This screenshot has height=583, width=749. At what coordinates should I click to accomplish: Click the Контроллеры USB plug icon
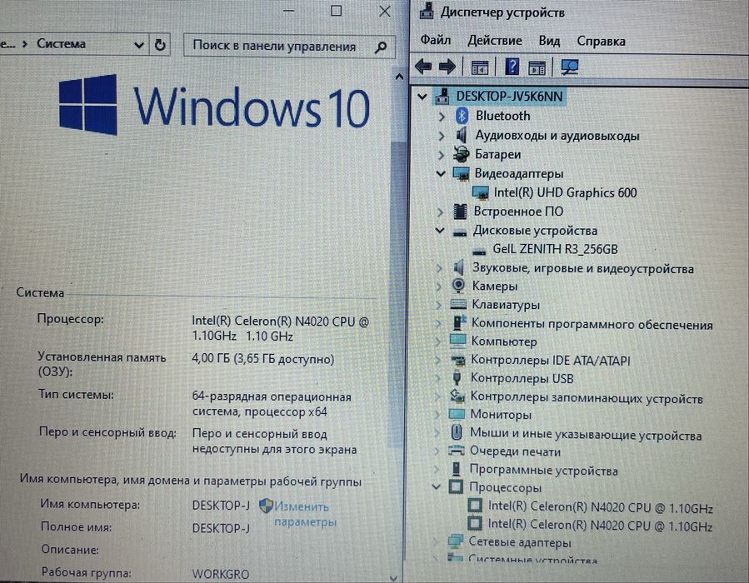[457, 377]
